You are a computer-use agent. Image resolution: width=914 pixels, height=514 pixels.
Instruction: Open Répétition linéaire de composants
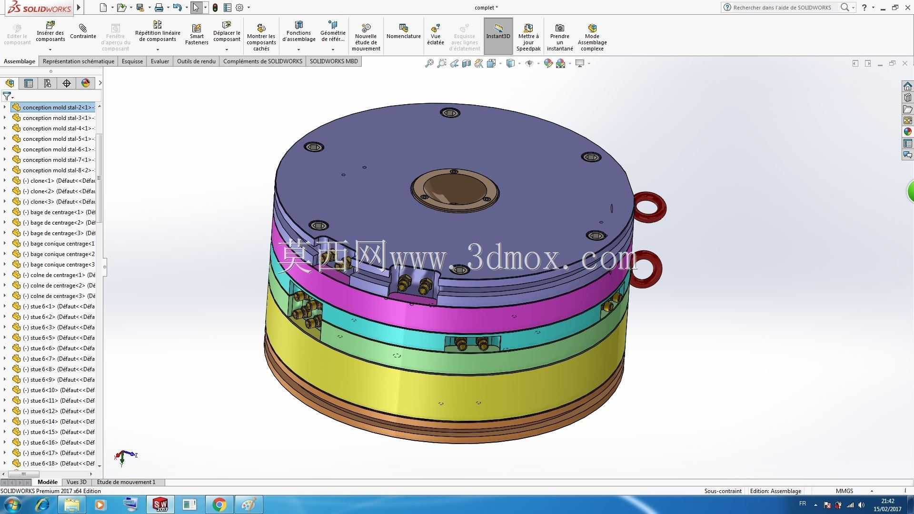click(158, 31)
